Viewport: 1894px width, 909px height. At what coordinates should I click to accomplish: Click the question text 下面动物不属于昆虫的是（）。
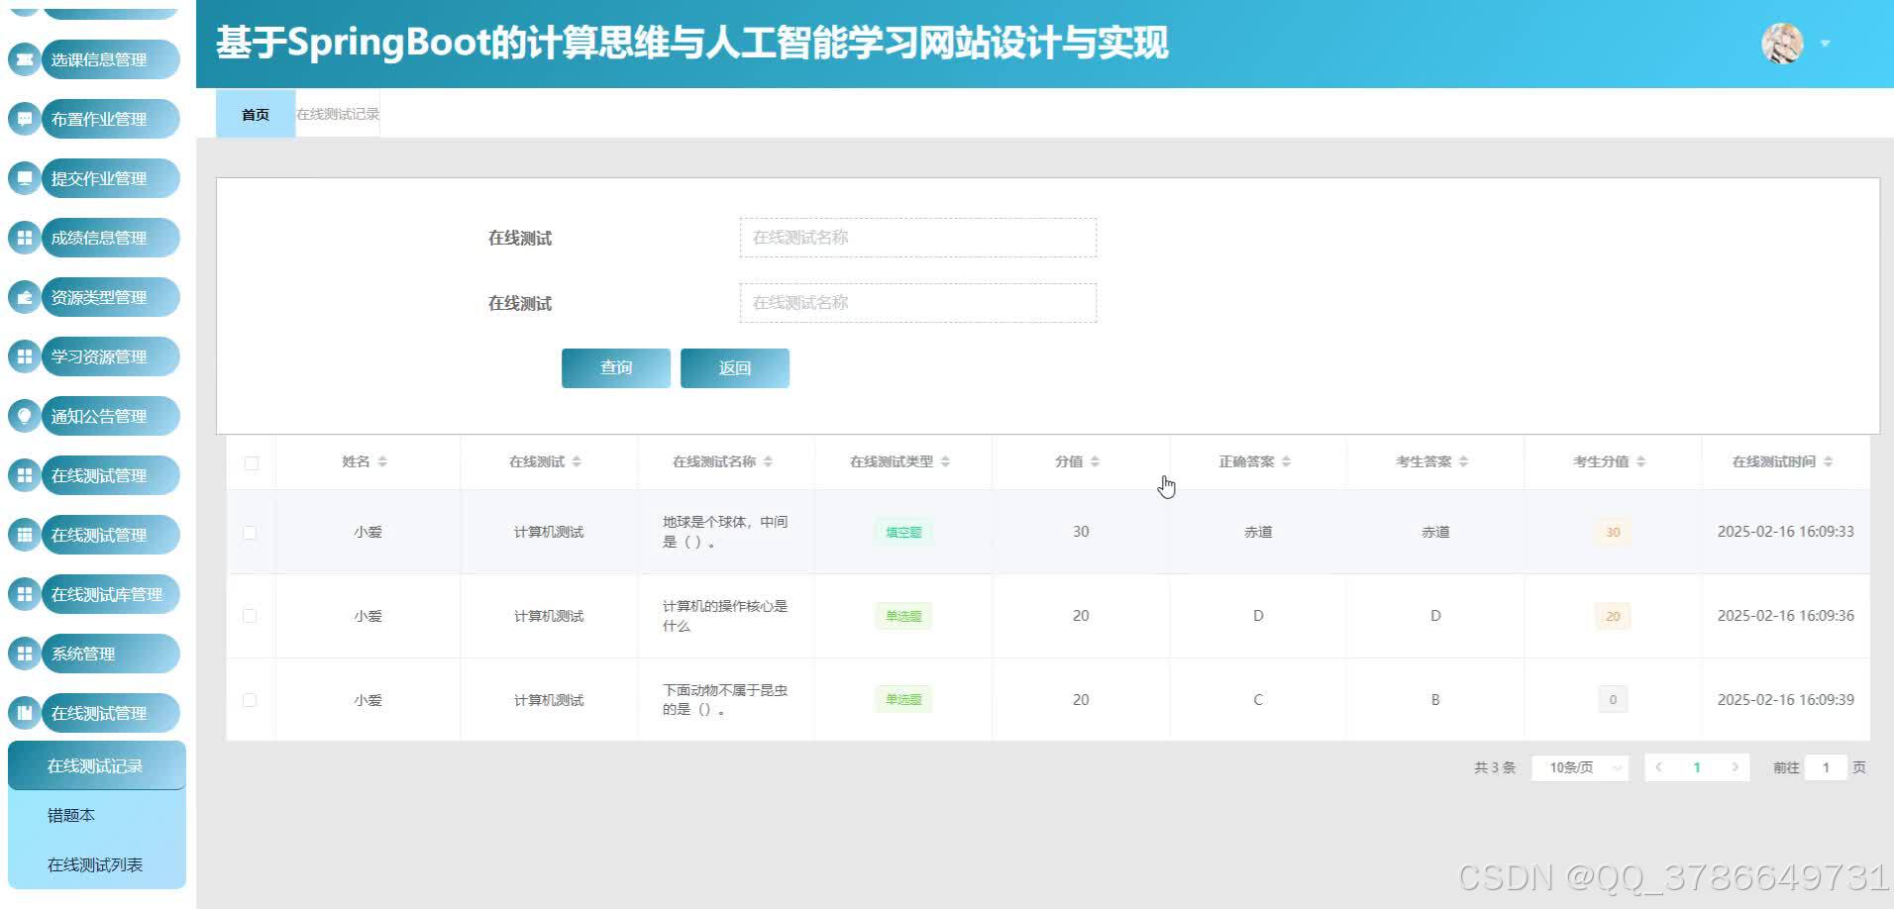pos(725,700)
